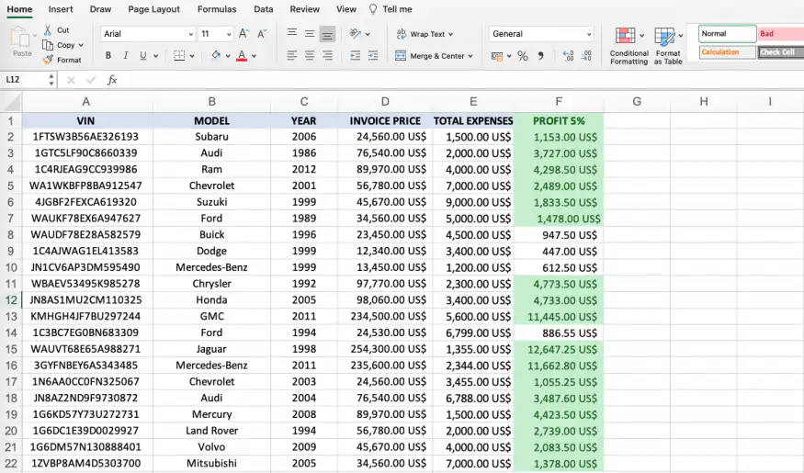Open the Page Layout tab
This screenshot has width=804, height=473.
[153, 9]
